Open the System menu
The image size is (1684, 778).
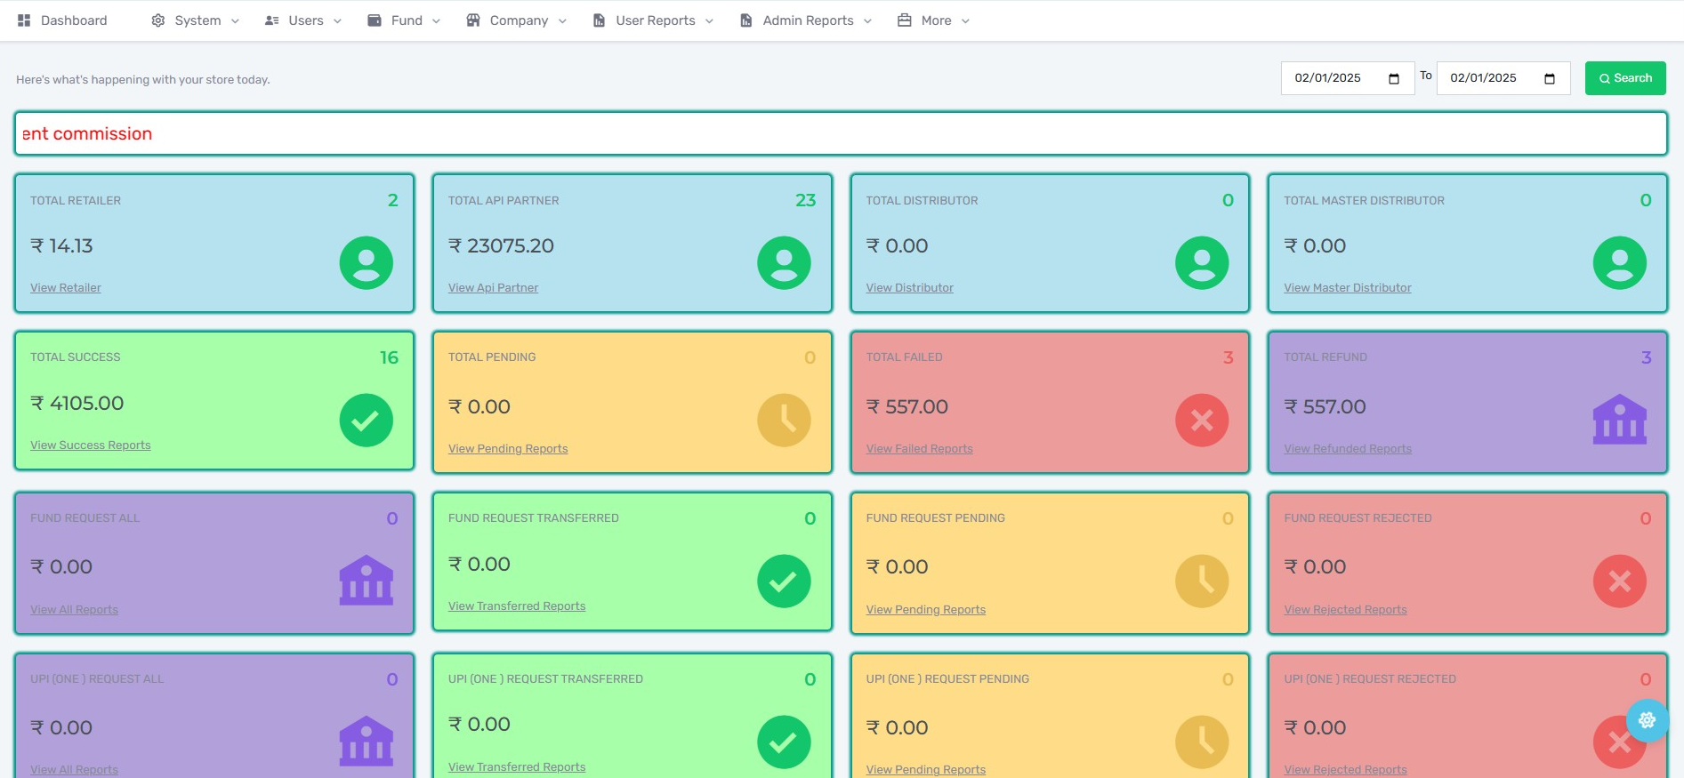click(196, 20)
